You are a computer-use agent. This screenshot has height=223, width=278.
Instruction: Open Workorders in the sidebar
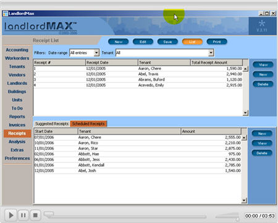(17, 58)
